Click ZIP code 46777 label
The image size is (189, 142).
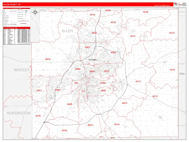(101, 137)
